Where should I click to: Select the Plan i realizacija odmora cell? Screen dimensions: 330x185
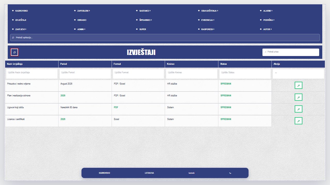[x=32, y=97]
